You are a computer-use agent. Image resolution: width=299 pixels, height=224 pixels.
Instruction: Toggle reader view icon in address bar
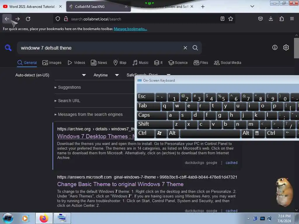pos(222,19)
